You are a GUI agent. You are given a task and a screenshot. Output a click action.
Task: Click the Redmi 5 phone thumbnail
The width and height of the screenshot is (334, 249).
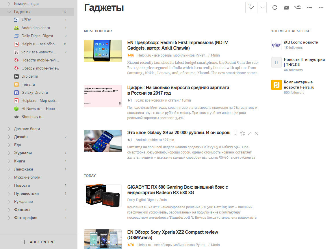(103, 51)
